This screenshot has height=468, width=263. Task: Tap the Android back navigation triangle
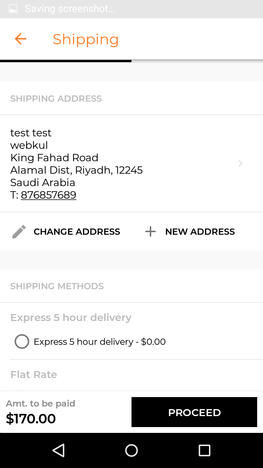[x=58, y=450]
